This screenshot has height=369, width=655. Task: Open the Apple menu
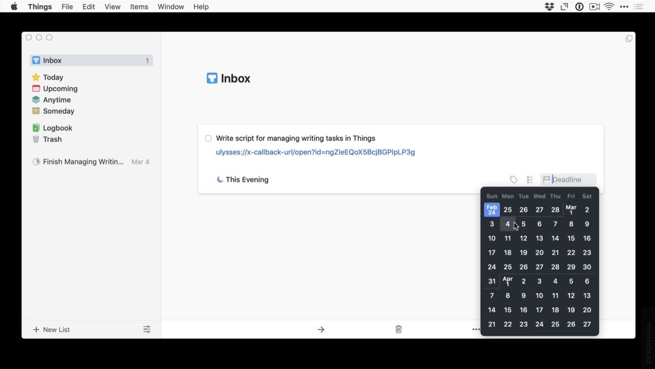click(x=14, y=7)
